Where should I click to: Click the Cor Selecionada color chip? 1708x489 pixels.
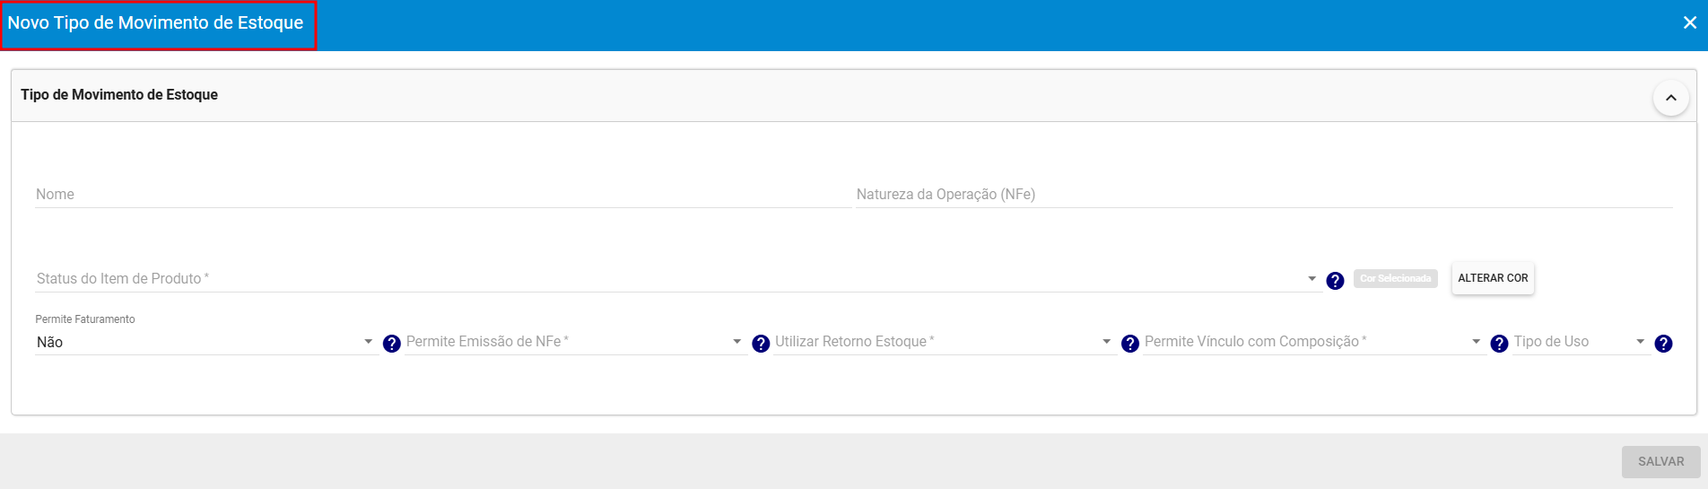click(x=1395, y=278)
